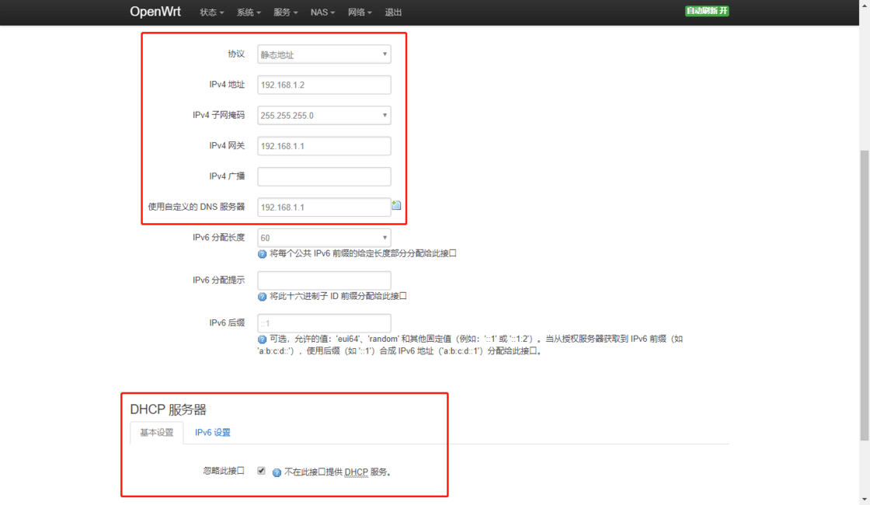Open the 网络 menu

coord(359,12)
